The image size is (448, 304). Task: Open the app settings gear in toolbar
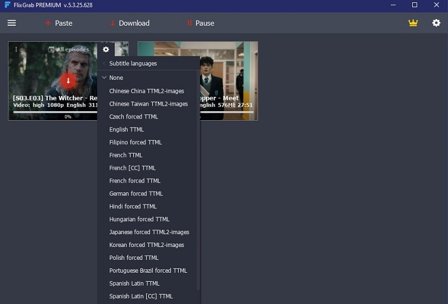pyautogui.click(x=436, y=23)
